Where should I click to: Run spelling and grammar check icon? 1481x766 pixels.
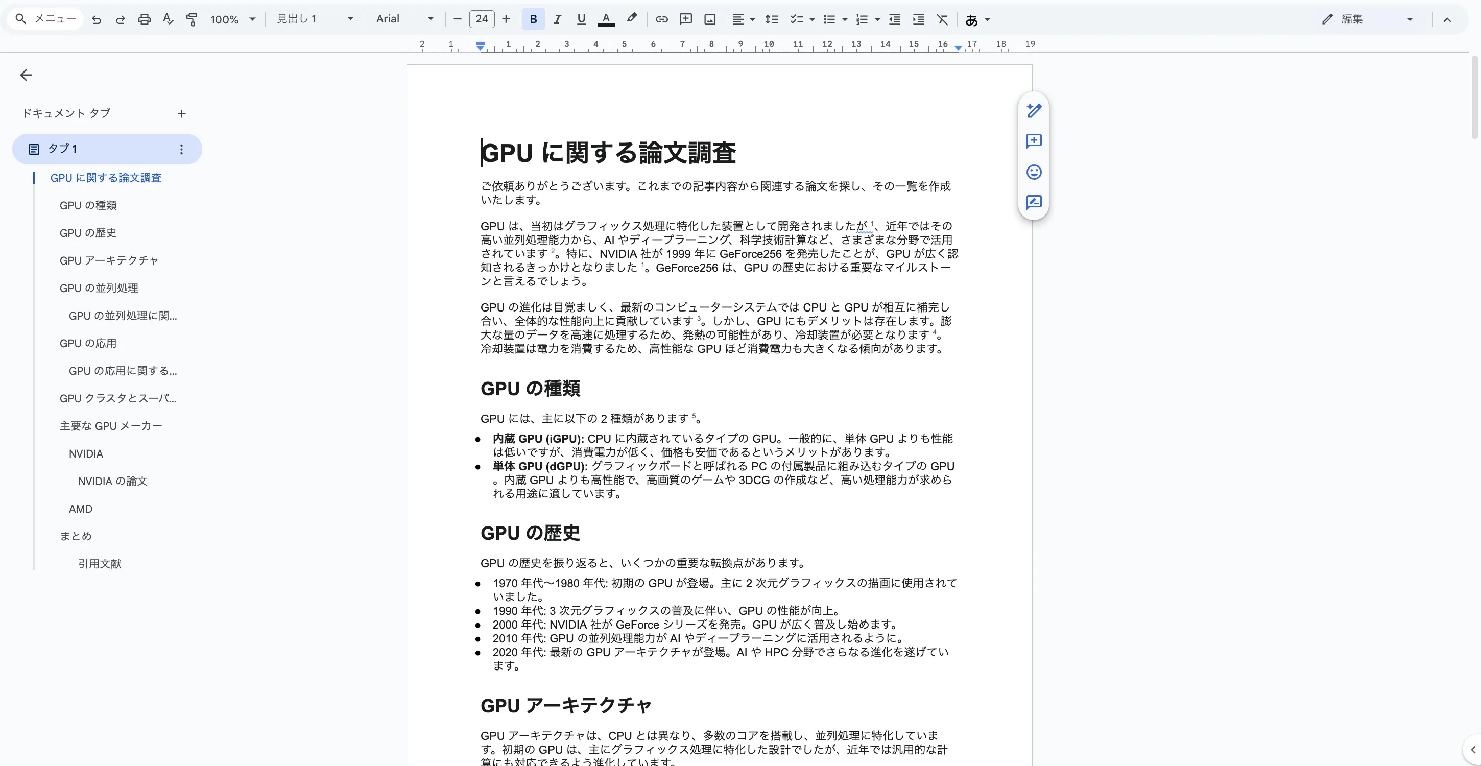click(x=168, y=19)
